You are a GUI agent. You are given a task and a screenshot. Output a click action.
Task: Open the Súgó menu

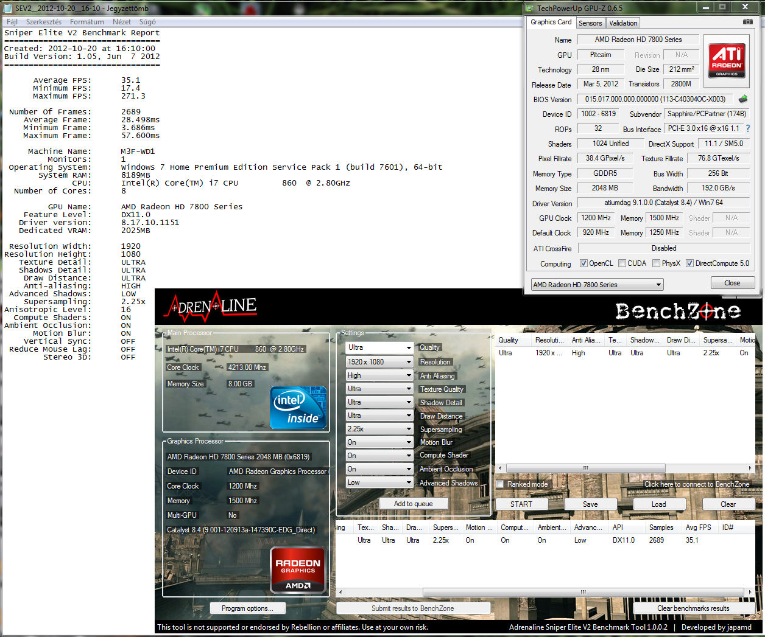coord(147,22)
